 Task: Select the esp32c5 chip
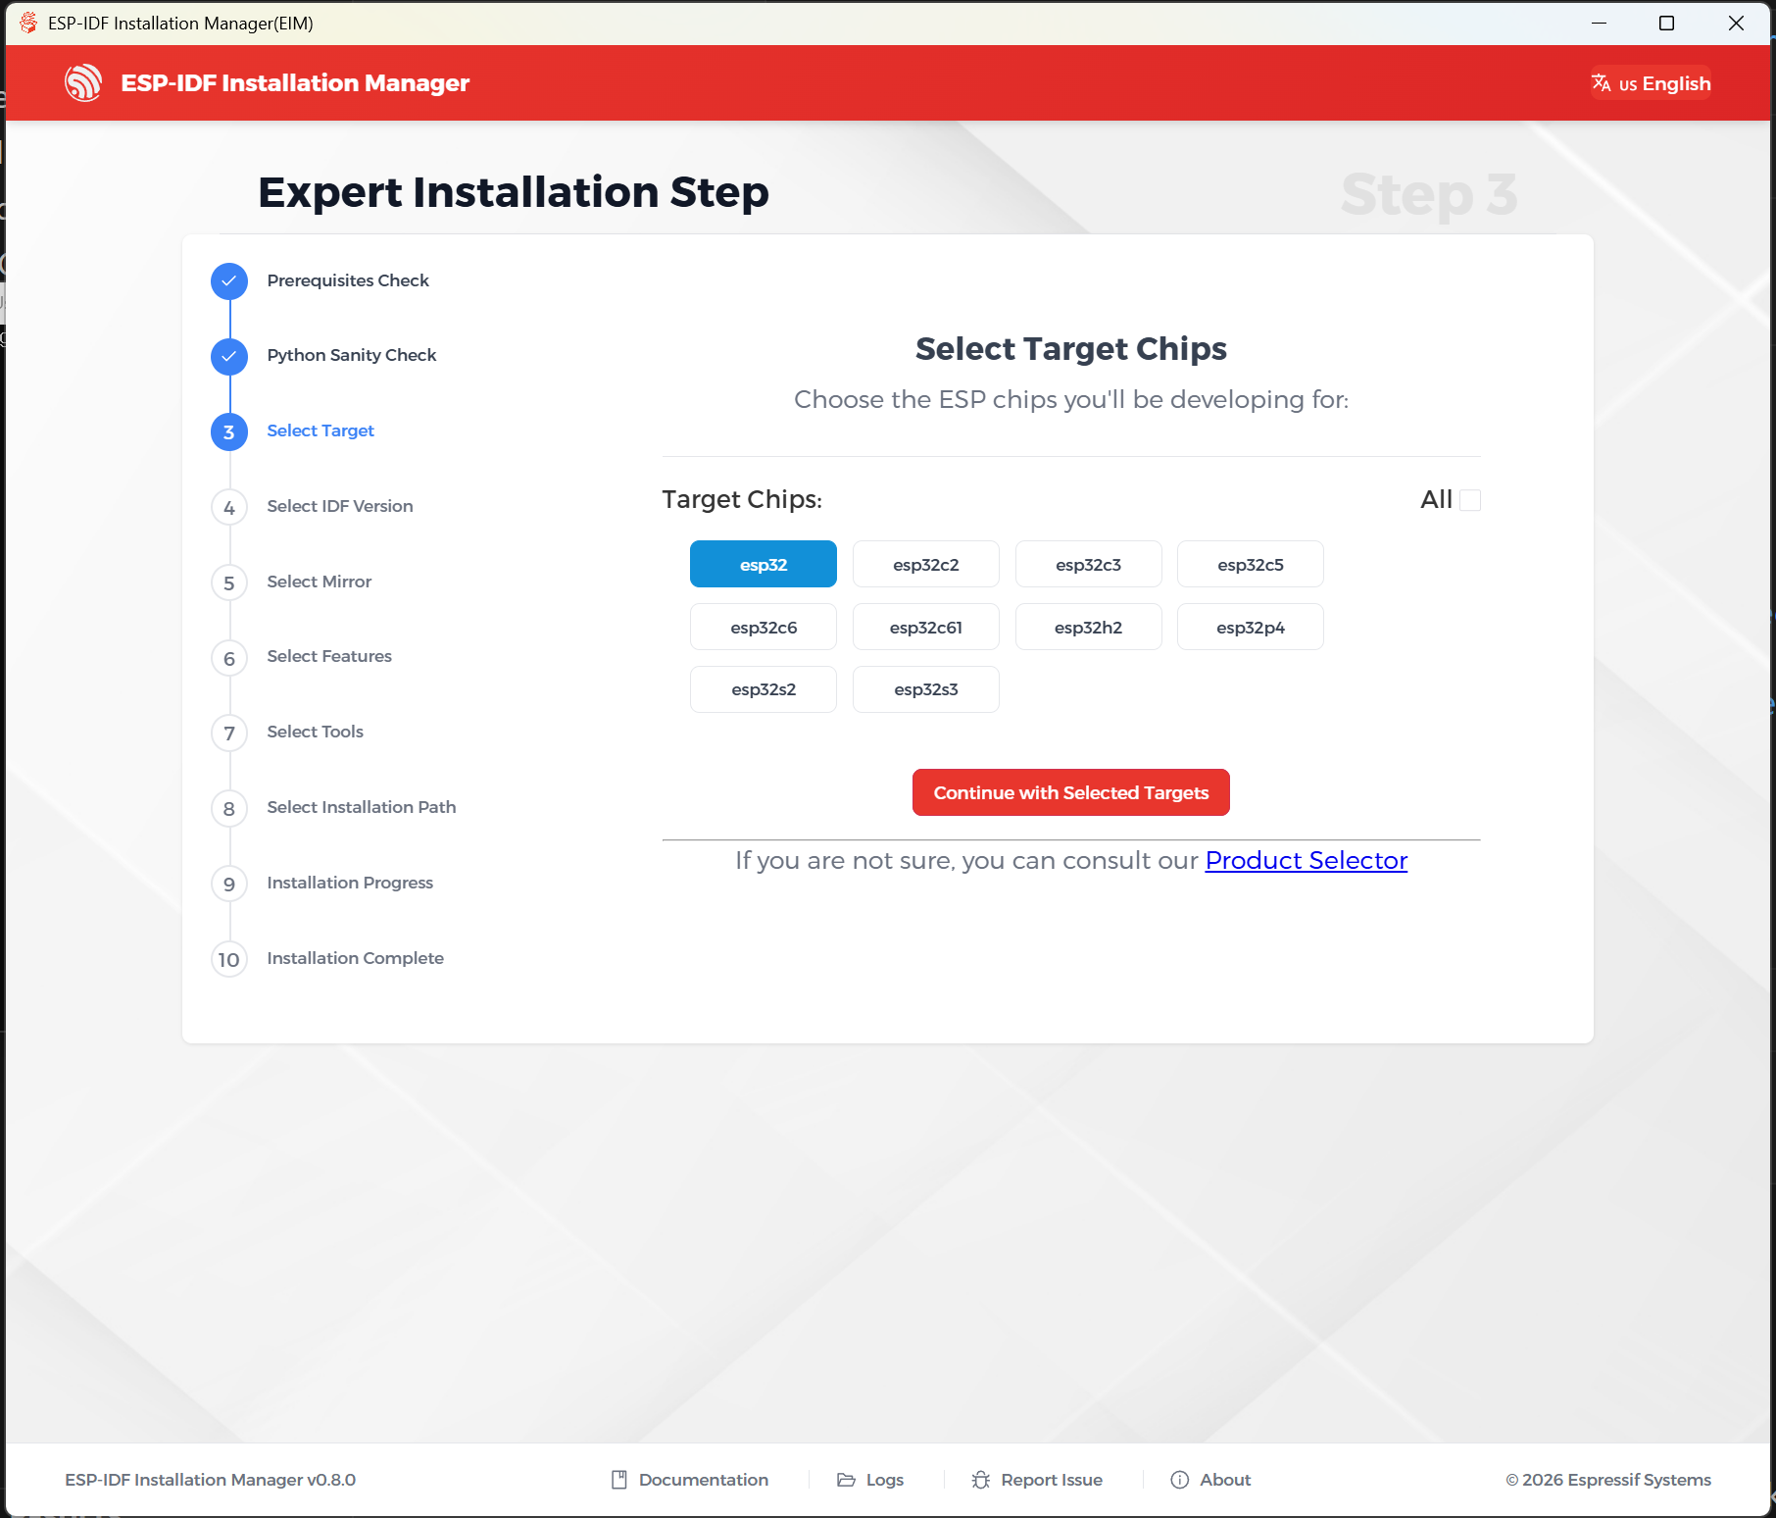[1251, 564]
